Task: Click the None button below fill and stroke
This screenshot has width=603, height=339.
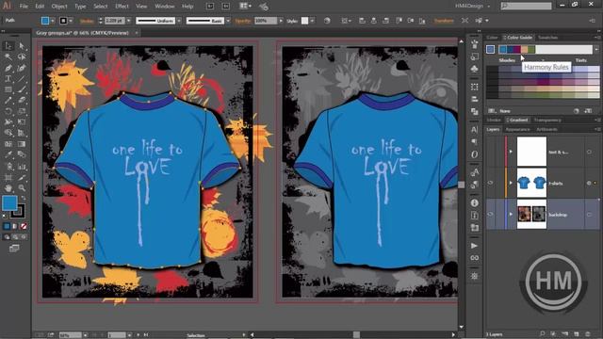Action: pyautogui.click(x=24, y=226)
